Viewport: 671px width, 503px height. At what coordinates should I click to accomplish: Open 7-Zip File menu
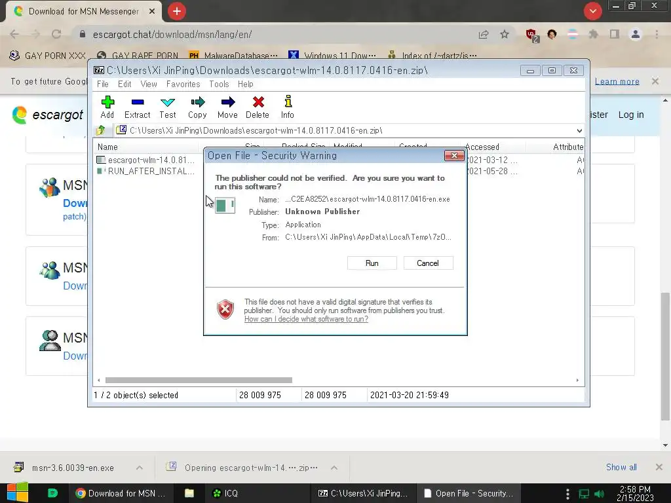(103, 84)
